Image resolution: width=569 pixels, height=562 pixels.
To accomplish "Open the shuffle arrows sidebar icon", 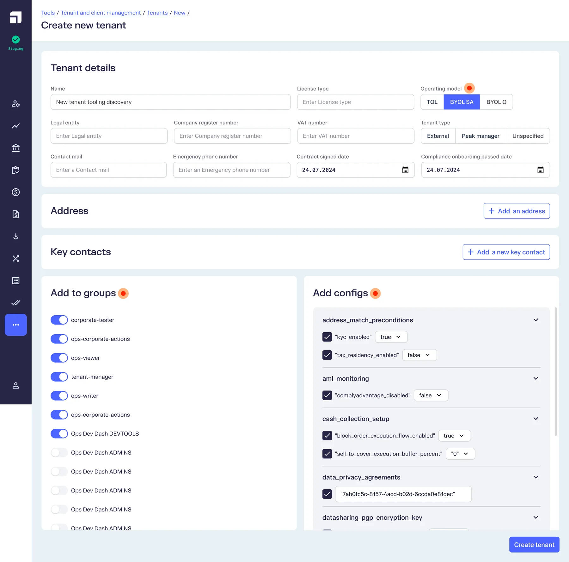I will (x=15, y=258).
